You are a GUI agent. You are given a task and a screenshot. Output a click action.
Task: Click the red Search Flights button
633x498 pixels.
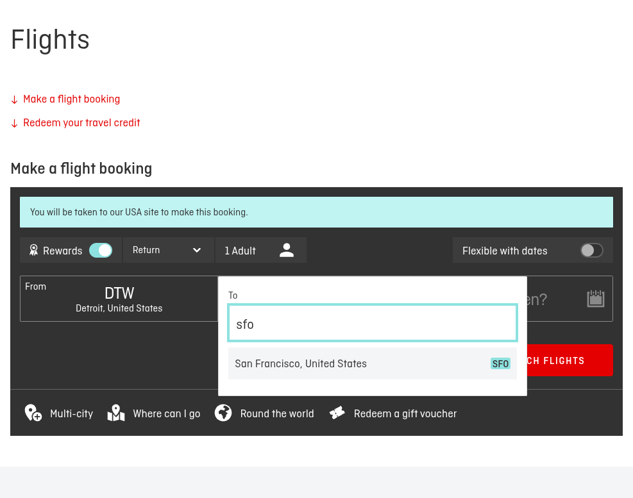pos(570,360)
